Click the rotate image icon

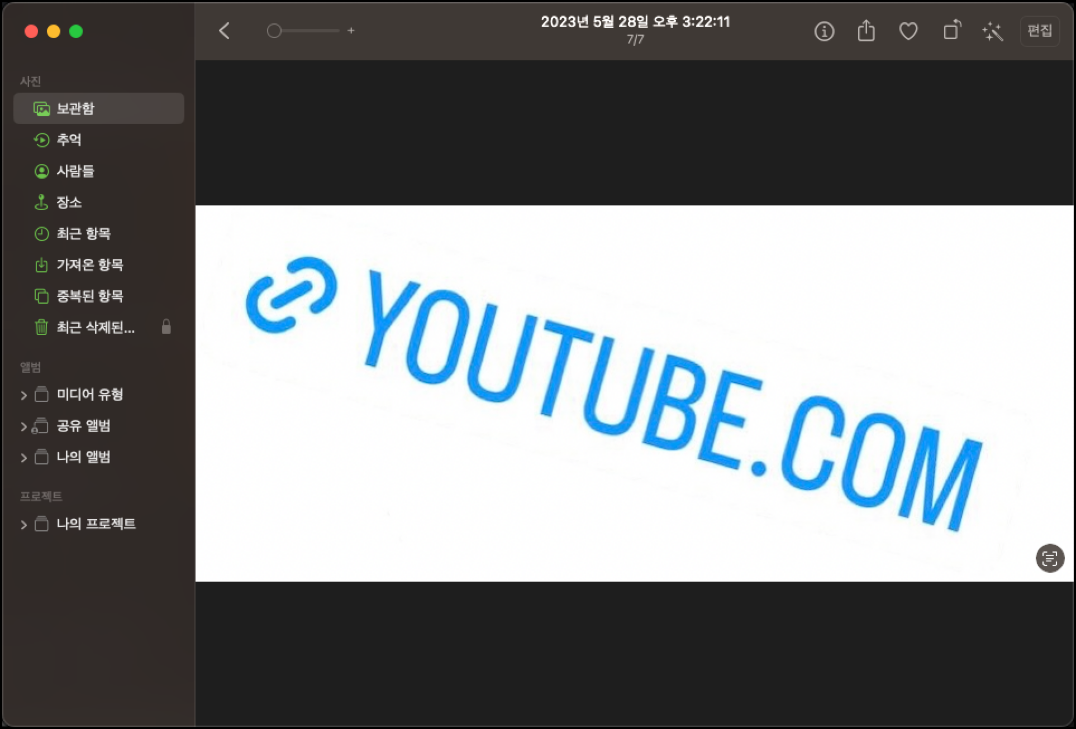point(951,31)
